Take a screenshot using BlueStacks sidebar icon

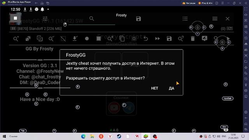pyautogui.click(x=246, y=55)
